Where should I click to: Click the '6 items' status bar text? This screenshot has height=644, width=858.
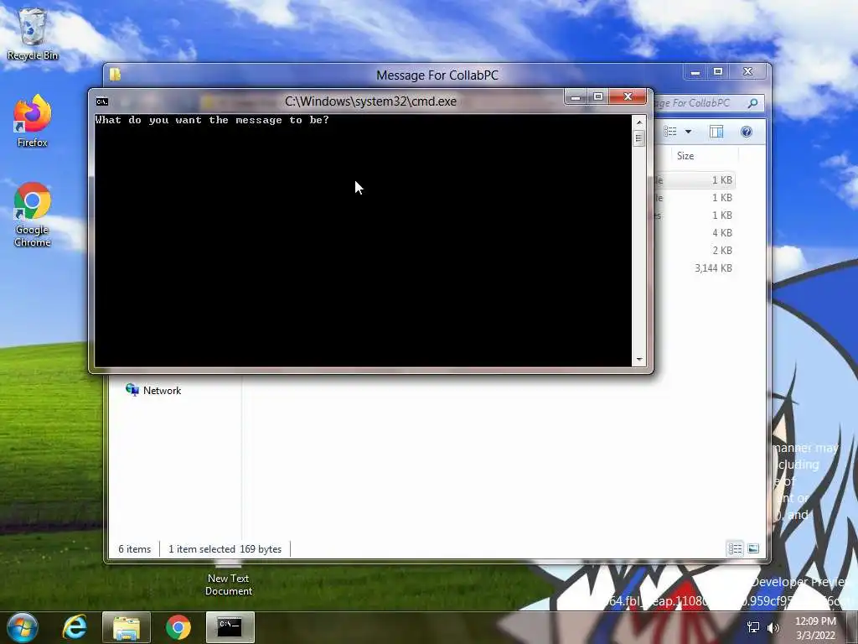pyautogui.click(x=135, y=549)
